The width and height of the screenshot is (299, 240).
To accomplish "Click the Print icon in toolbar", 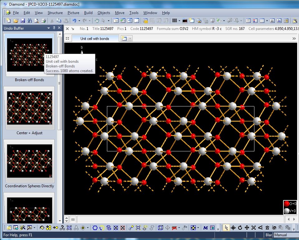I will point(43,21).
